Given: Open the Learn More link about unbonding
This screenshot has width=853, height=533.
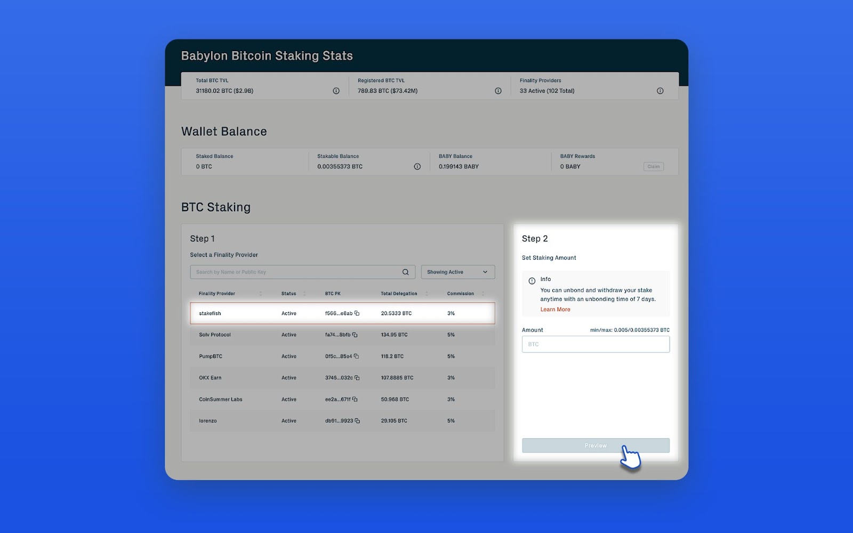Looking at the screenshot, I should click(x=555, y=309).
